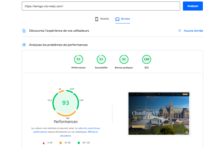Viewport: 221px width, 148px height.
Task: Click the CLS gauge label
Action: [50, 100]
